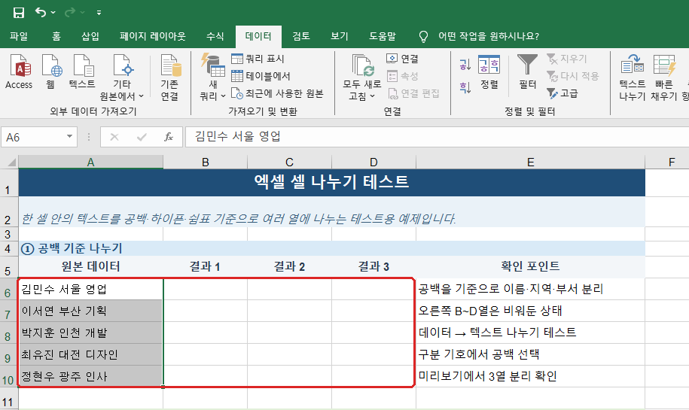
Task: Open the Customize Quick Access Toolbar dropdown
Action: point(99,14)
